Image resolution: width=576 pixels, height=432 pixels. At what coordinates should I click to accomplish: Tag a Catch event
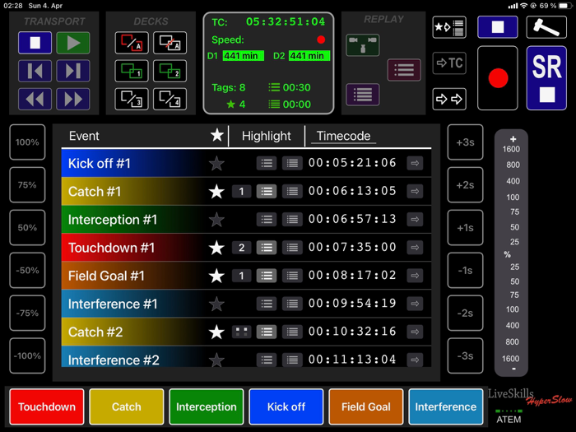click(x=127, y=406)
